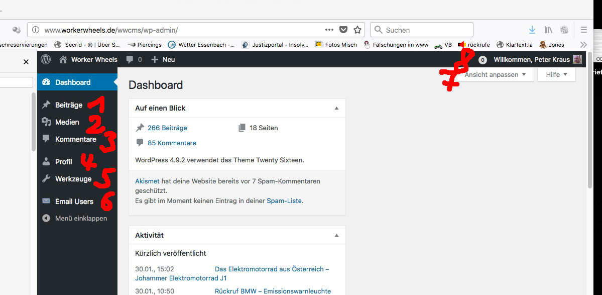Open the Akismet link
This screenshot has width=602, height=295.
148,181
